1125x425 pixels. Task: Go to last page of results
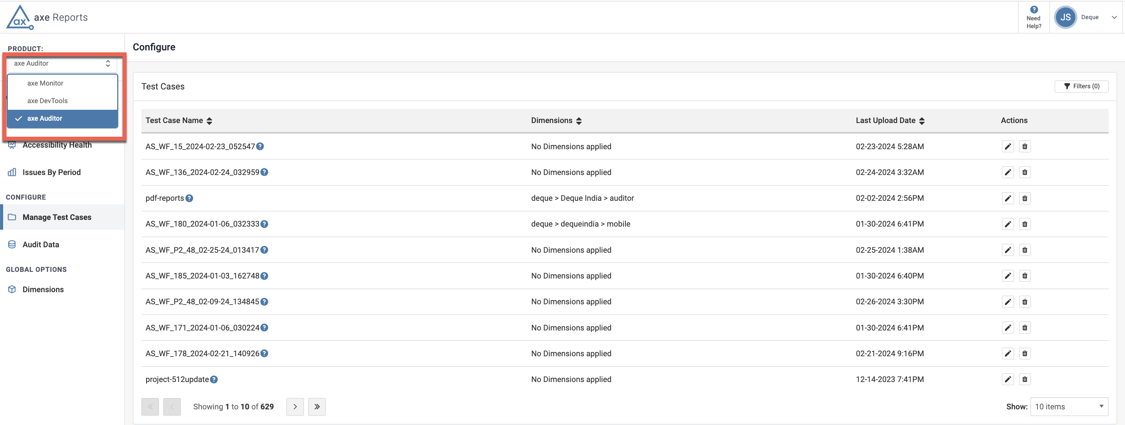click(x=317, y=407)
